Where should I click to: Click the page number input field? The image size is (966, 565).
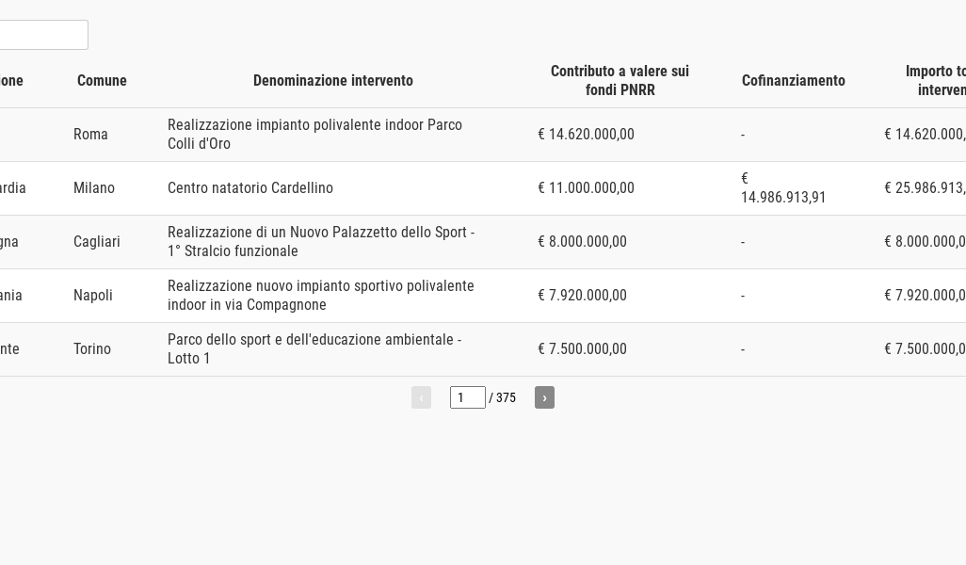[468, 397]
